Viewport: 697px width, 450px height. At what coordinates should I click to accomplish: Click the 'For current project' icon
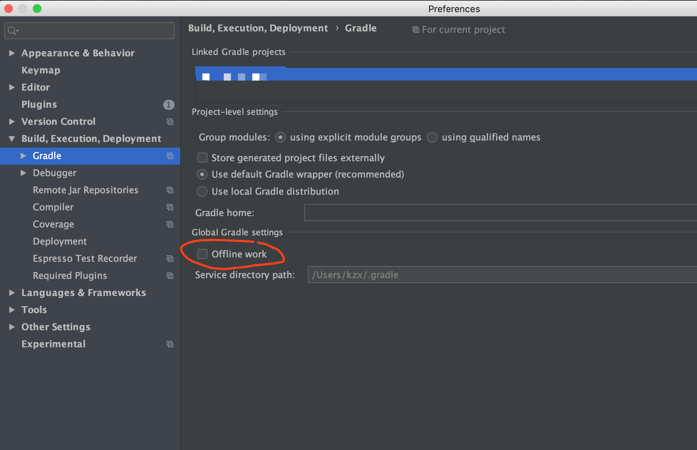point(415,30)
